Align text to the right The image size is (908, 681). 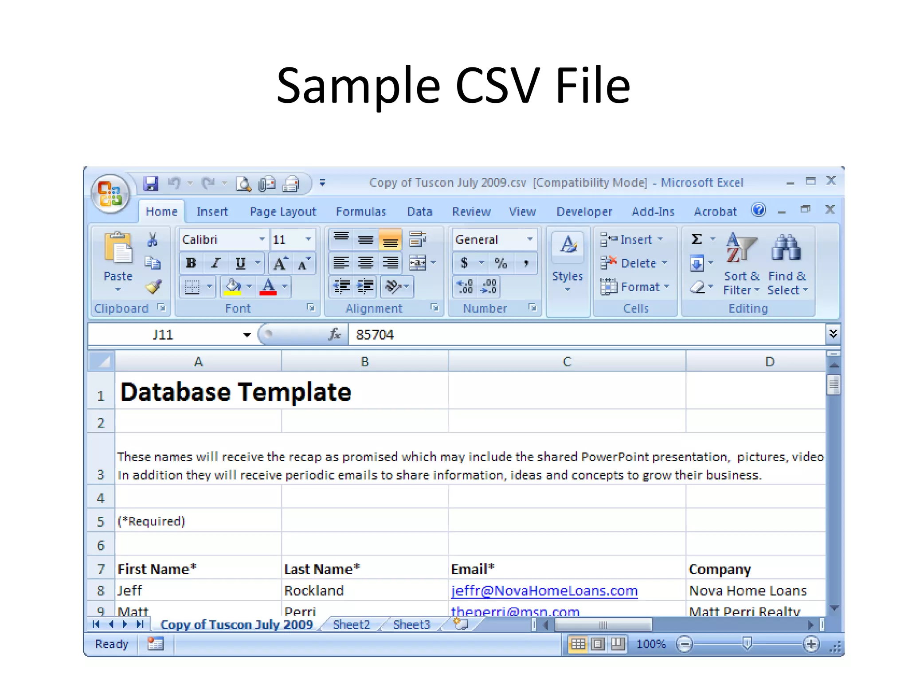tap(390, 263)
